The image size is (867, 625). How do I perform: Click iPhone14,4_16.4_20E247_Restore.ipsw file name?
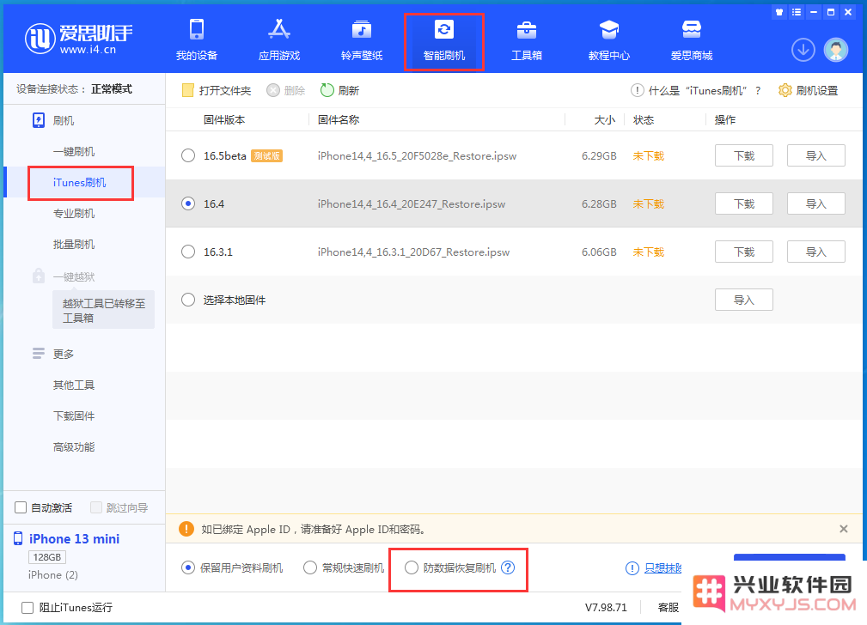(412, 204)
